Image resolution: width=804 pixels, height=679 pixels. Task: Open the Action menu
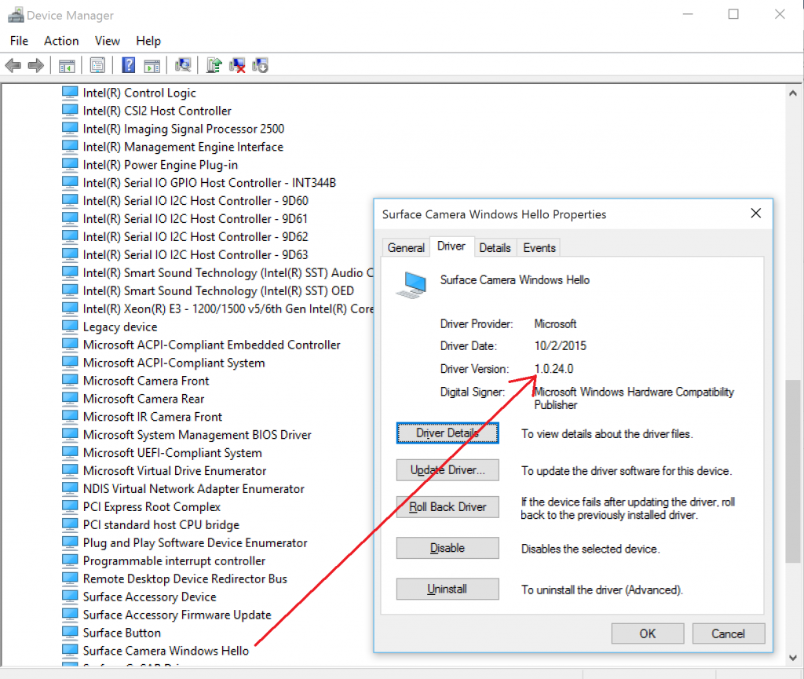click(x=61, y=41)
